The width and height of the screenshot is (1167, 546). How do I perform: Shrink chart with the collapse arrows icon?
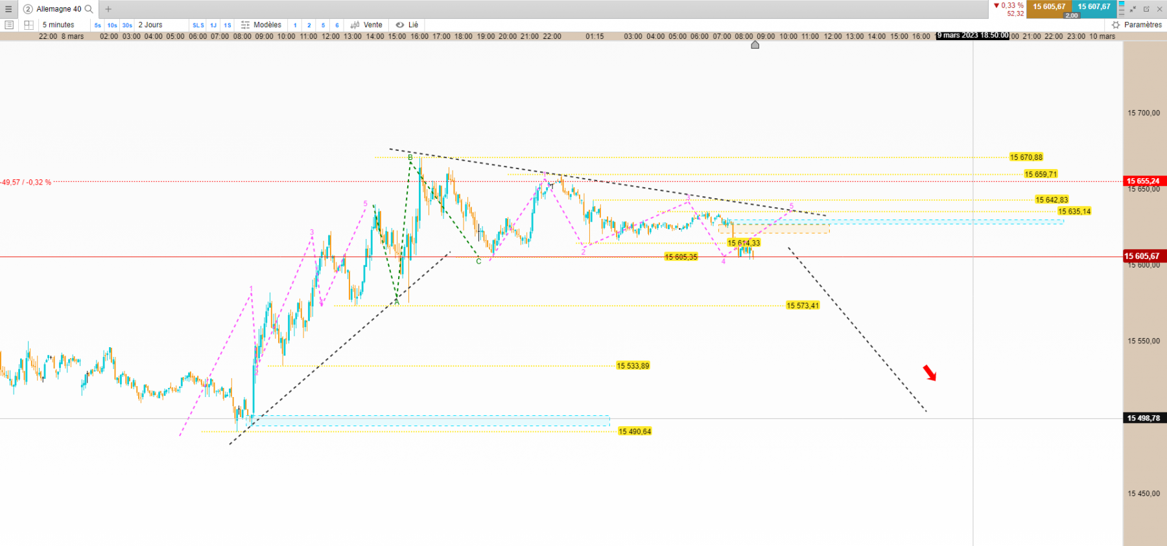click(x=1133, y=9)
